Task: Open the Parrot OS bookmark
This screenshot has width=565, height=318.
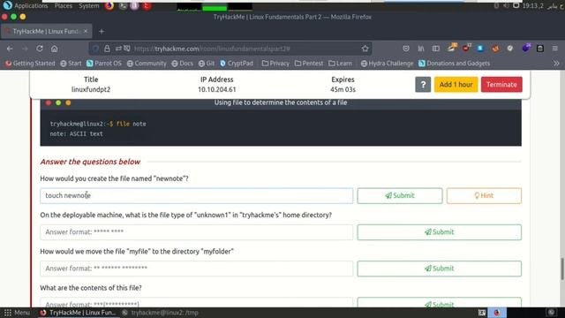Action: tap(104, 64)
